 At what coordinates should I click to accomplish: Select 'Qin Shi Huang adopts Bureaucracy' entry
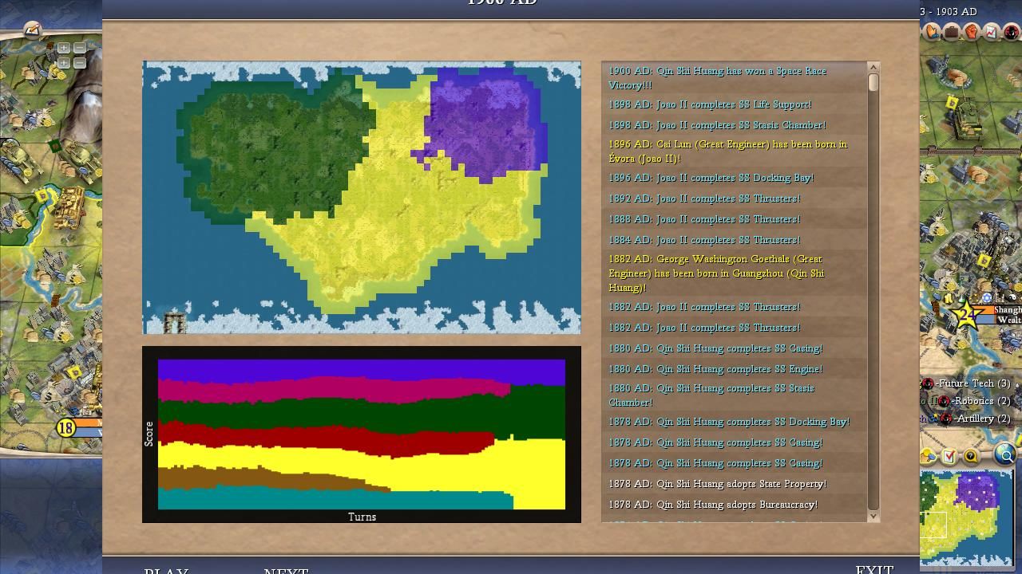pos(734,505)
